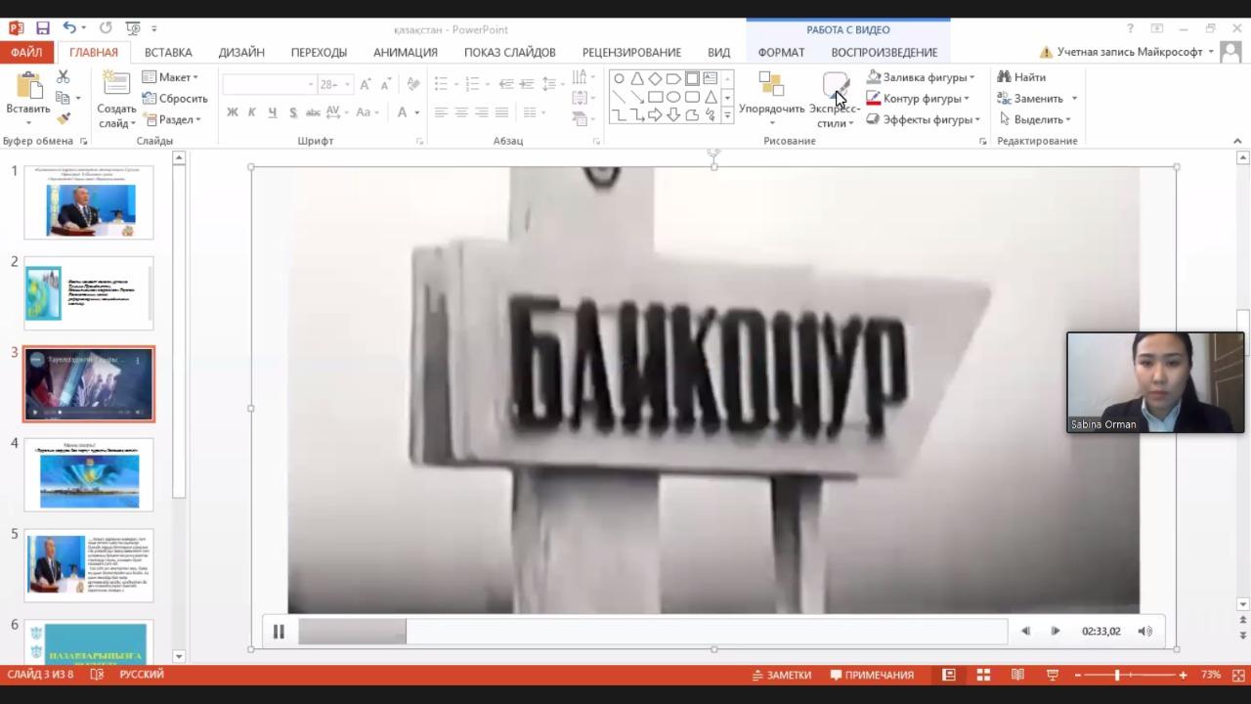The height and width of the screenshot is (704, 1251).
Task: Switch to slide sorter view icon
Action: (983, 675)
